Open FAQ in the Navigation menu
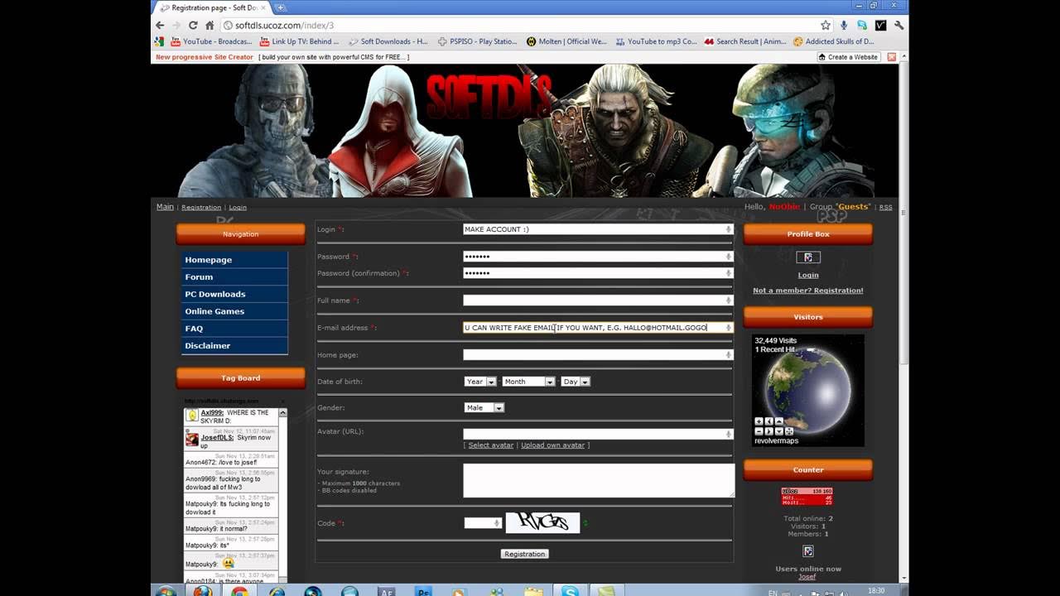The width and height of the screenshot is (1060, 596). pyautogui.click(x=234, y=329)
